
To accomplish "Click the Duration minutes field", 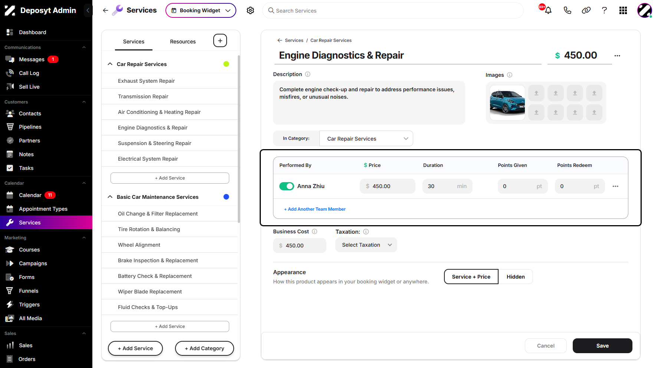I will pyautogui.click(x=447, y=186).
